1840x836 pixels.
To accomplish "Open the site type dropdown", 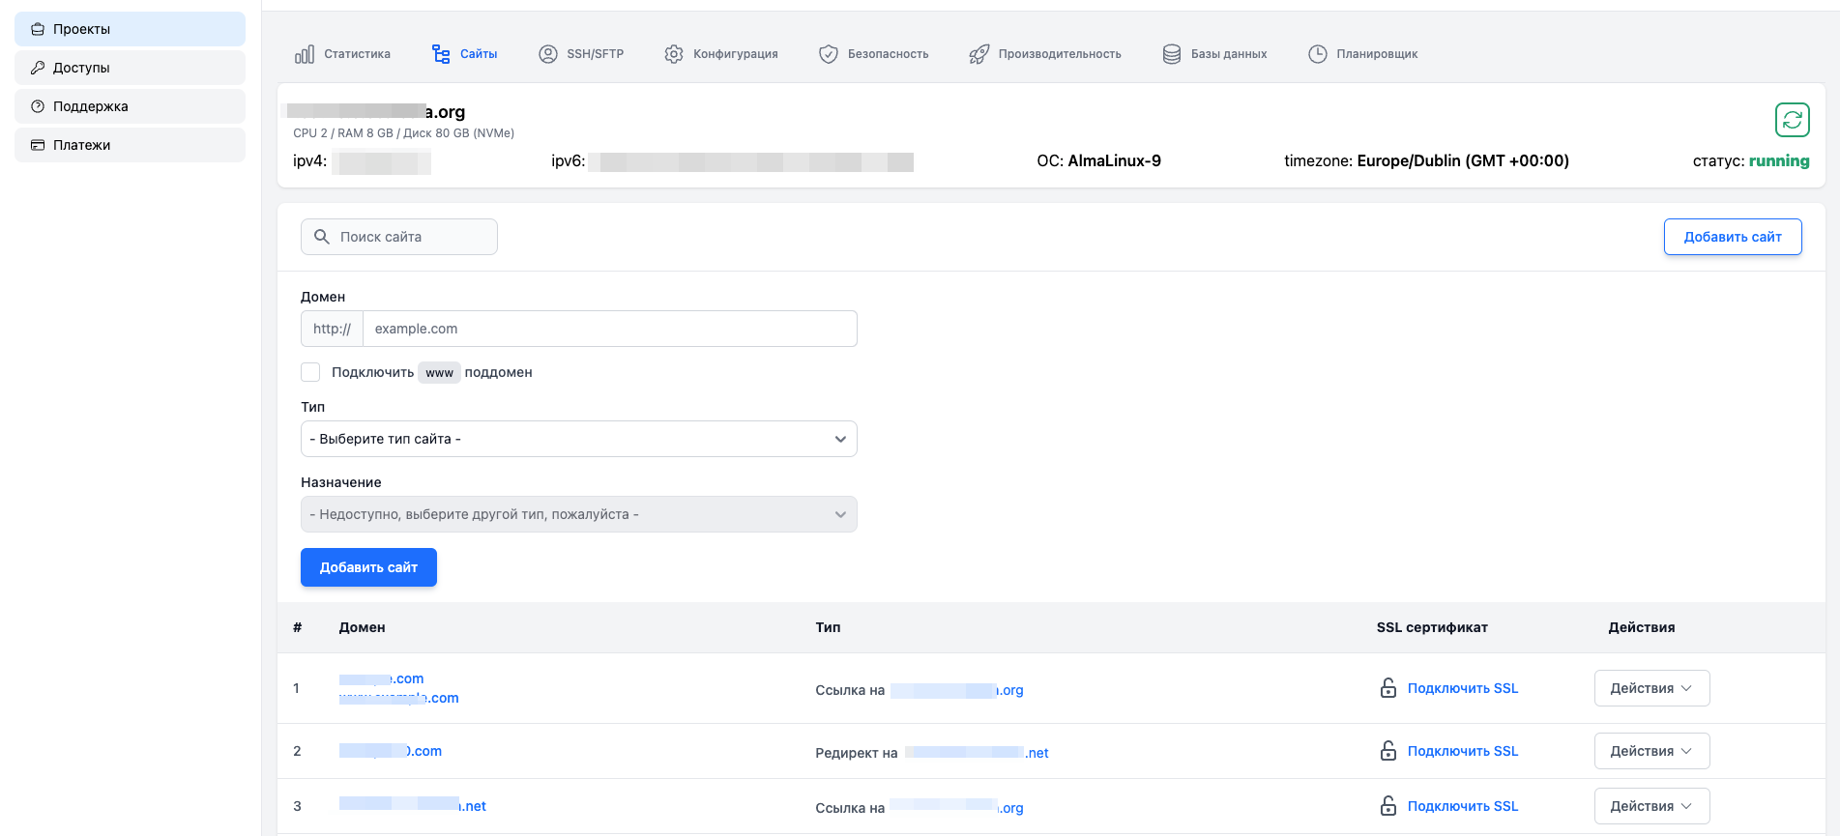I will coord(579,439).
